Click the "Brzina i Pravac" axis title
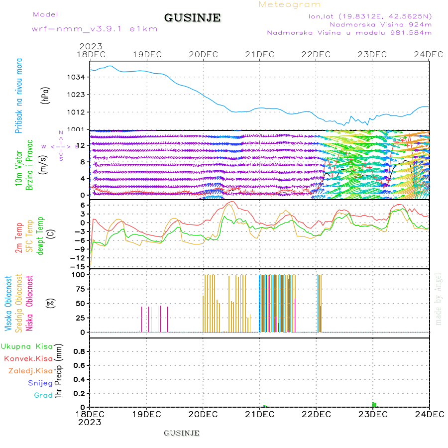This screenshot has width=448, height=448. 29,165
